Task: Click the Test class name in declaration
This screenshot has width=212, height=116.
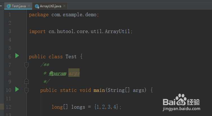Action: 71,57
